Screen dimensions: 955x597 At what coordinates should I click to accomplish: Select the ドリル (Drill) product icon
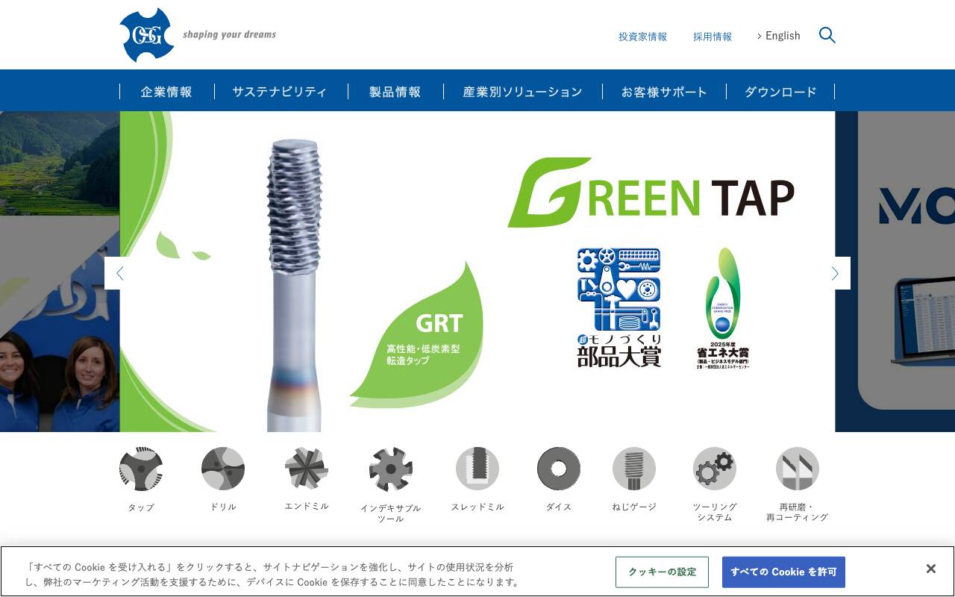coord(222,469)
